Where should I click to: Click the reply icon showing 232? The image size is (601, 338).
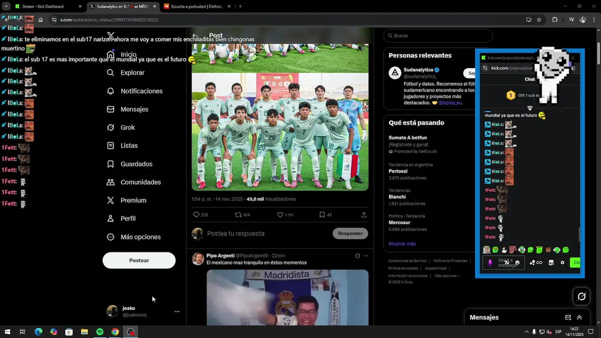point(196,215)
